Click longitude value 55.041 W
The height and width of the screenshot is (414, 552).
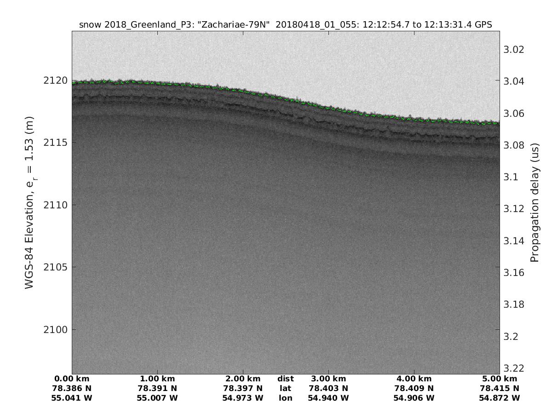point(72,398)
